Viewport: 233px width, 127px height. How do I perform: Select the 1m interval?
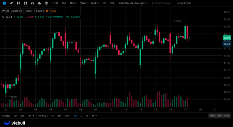52,116
